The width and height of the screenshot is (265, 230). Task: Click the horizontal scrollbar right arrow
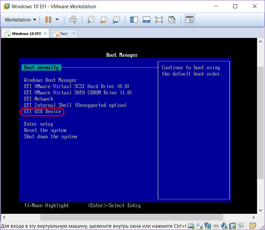pyautogui.click(x=253, y=217)
